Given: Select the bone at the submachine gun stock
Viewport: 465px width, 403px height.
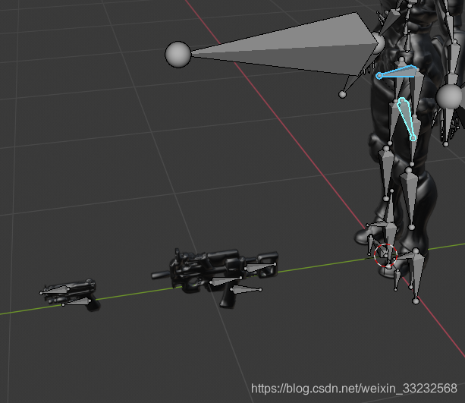Looking at the screenshot, I should pyautogui.click(x=260, y=267).
